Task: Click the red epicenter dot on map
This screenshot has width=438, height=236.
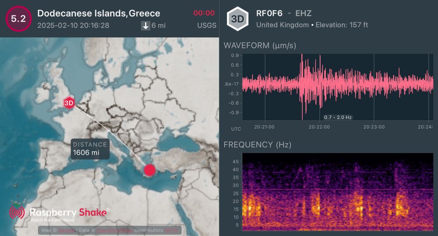Action: pos(149,170)
